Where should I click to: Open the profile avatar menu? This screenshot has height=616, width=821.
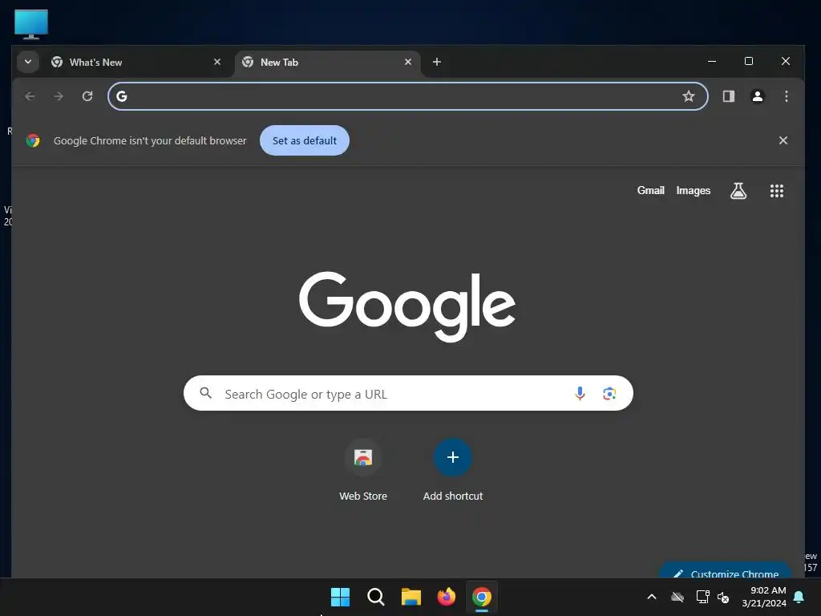(757, 96)
